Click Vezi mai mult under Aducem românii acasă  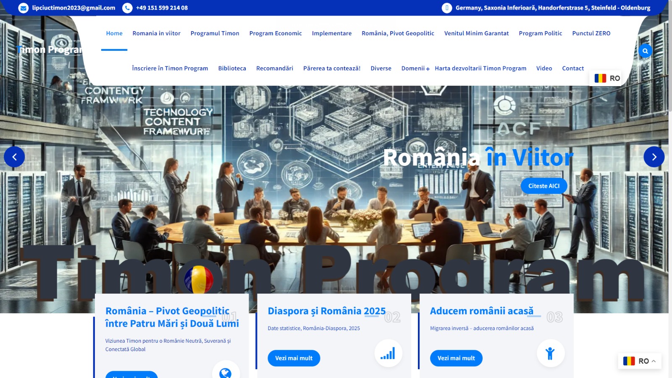(x=456, y=358)
